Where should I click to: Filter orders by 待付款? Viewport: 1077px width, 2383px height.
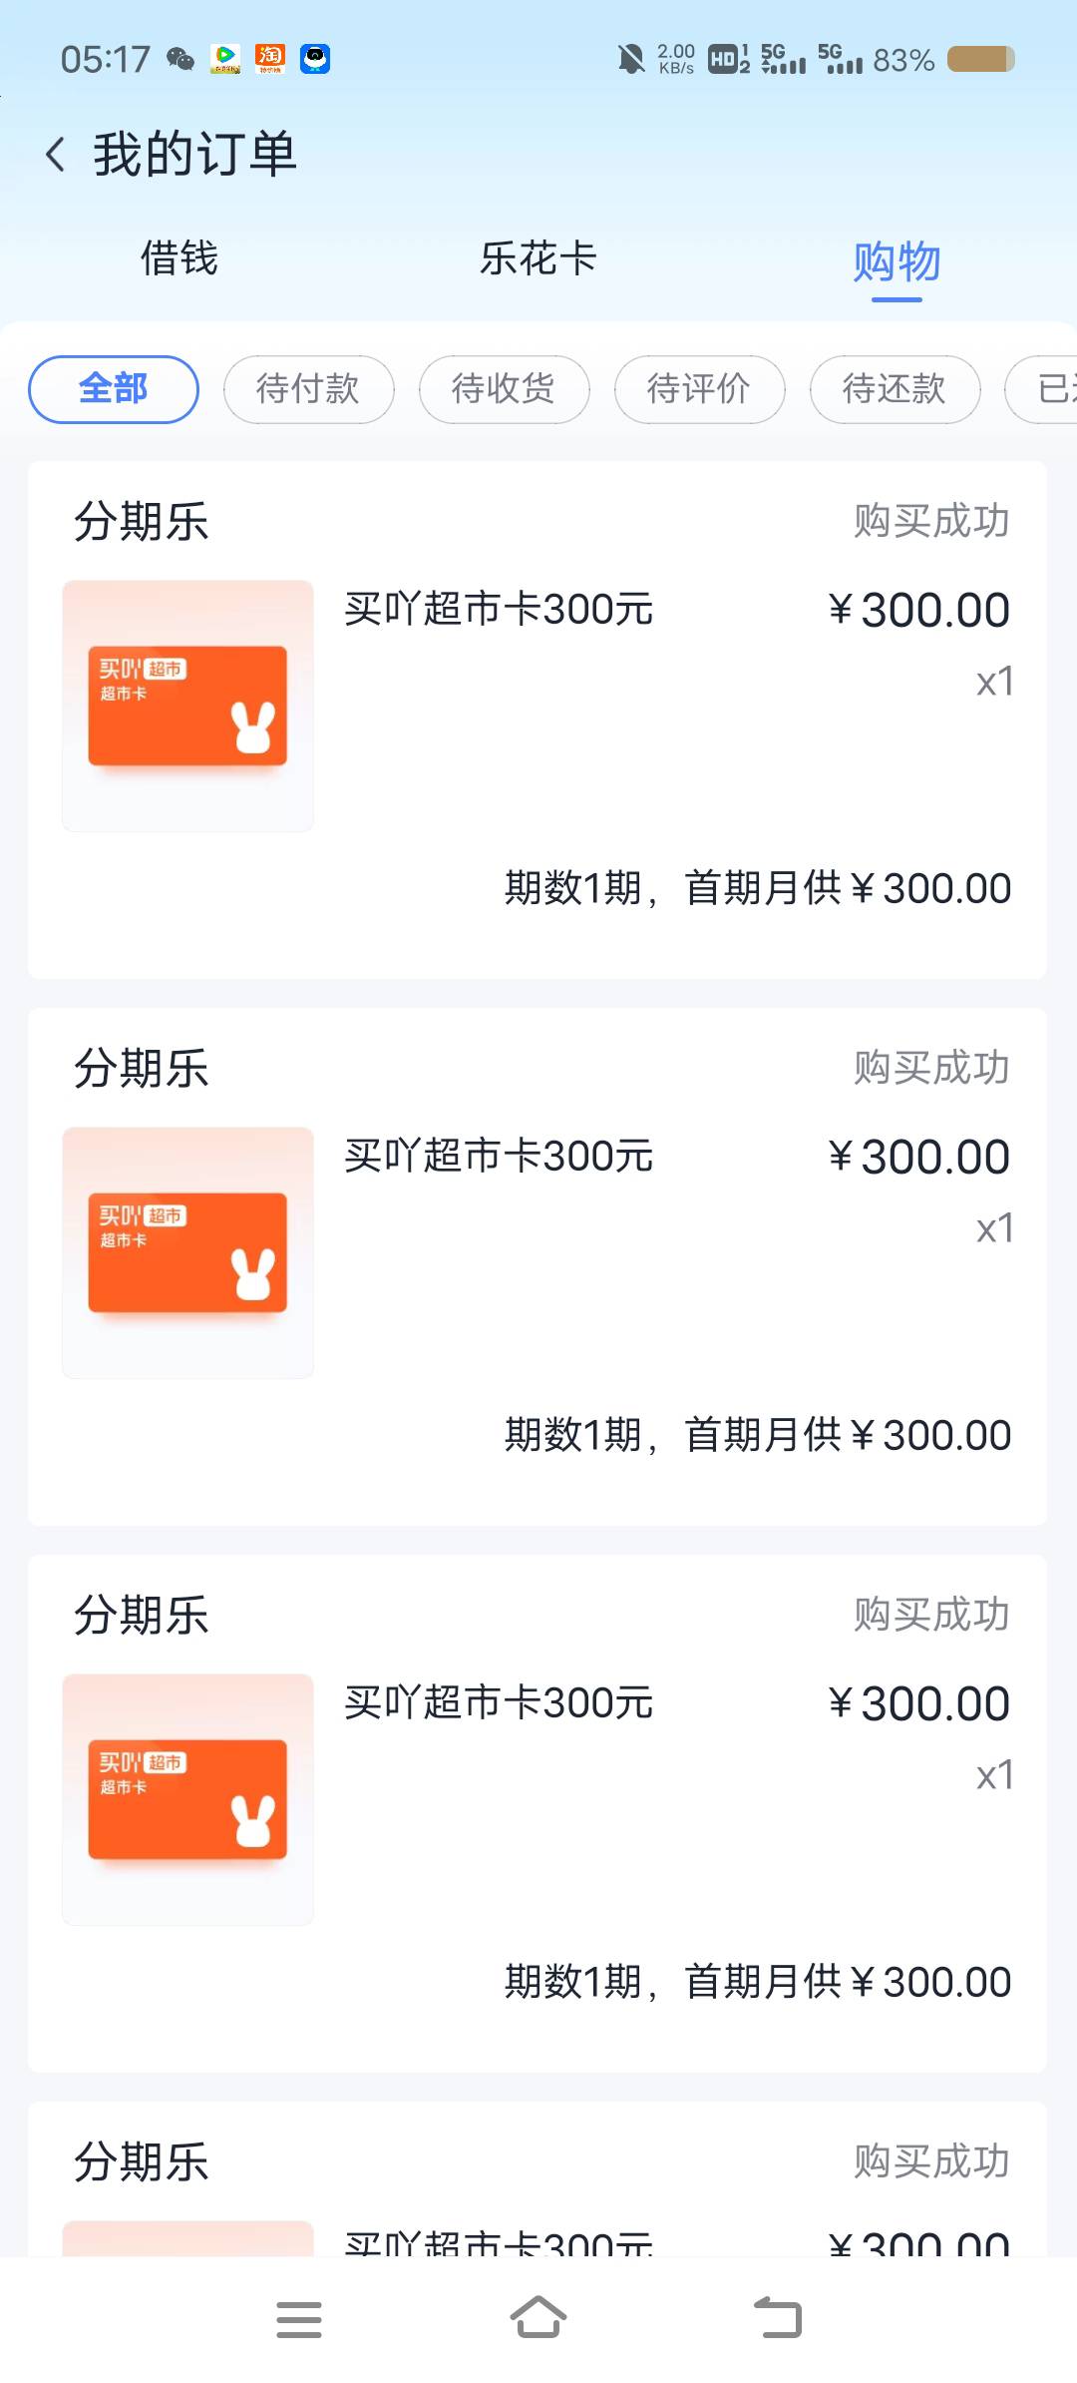pos(308,389)
